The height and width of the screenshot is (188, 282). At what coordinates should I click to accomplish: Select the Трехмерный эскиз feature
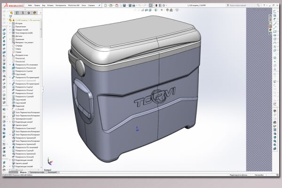click(22, 119)
